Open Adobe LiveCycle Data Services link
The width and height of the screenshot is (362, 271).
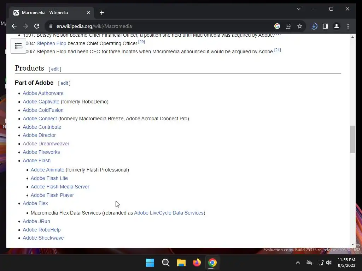pyautogui.click(x=169, y=213)
